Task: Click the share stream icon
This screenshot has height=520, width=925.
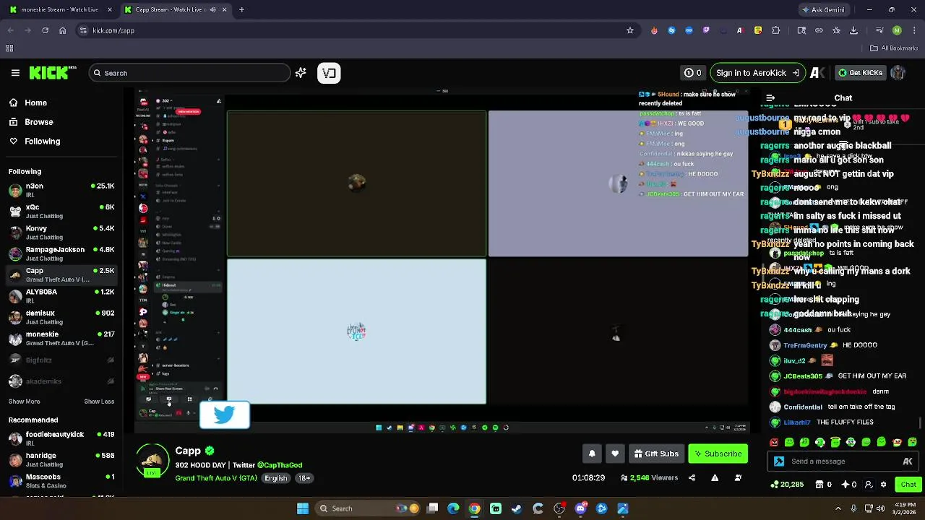Action: (692, 478)
